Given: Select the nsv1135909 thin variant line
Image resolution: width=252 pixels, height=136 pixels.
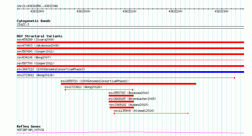Looking at the screenshot, I should (x=151, y=113).
